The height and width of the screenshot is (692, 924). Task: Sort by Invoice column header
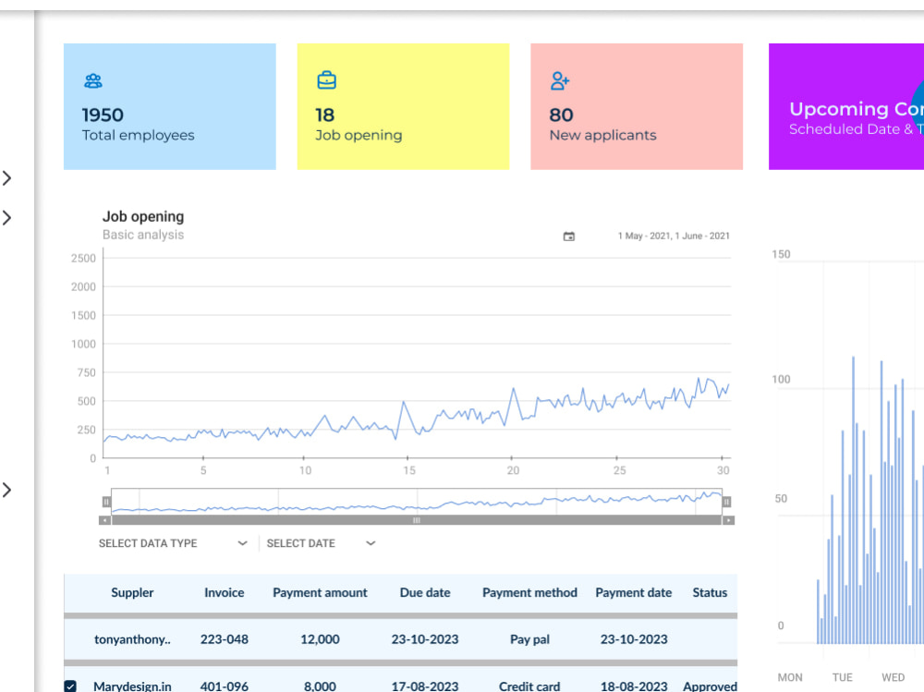tap(224, 592)
